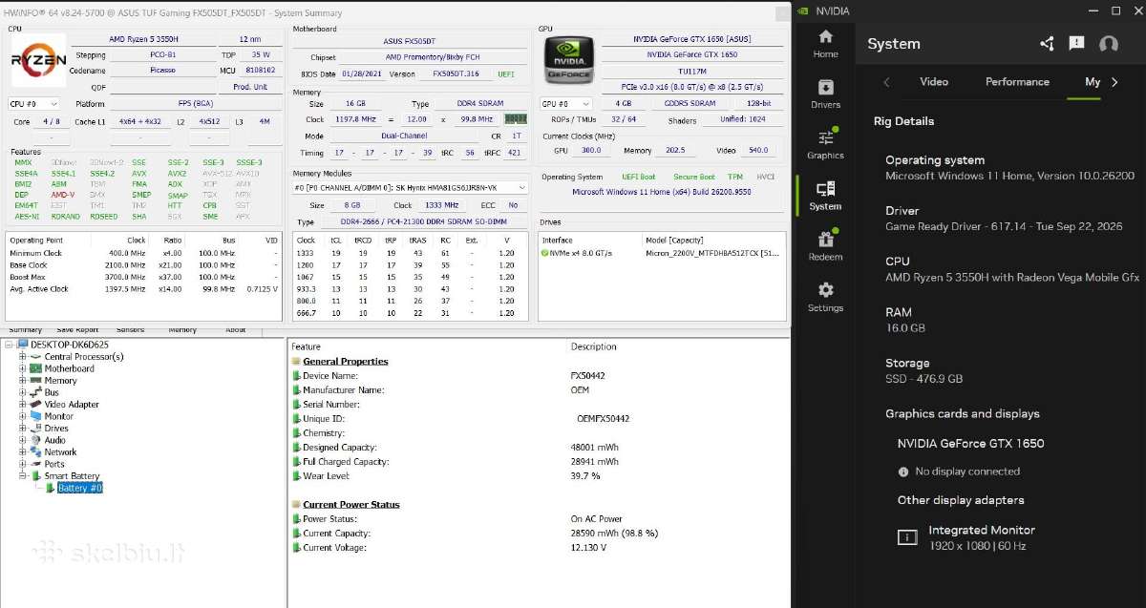The height and width of the screenshot is (608, 1146).
Task: Click Save Report in HWiNFO toolbar
Action: pyautogui.click(x=77, y=330)
